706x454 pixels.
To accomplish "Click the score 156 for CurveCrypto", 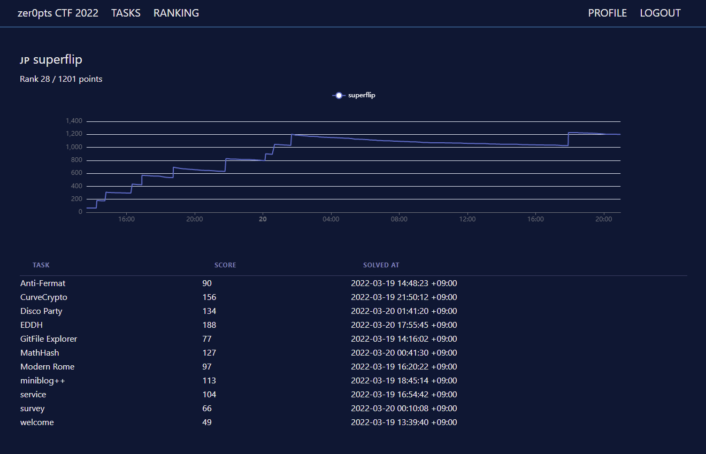I will [209, 297].
